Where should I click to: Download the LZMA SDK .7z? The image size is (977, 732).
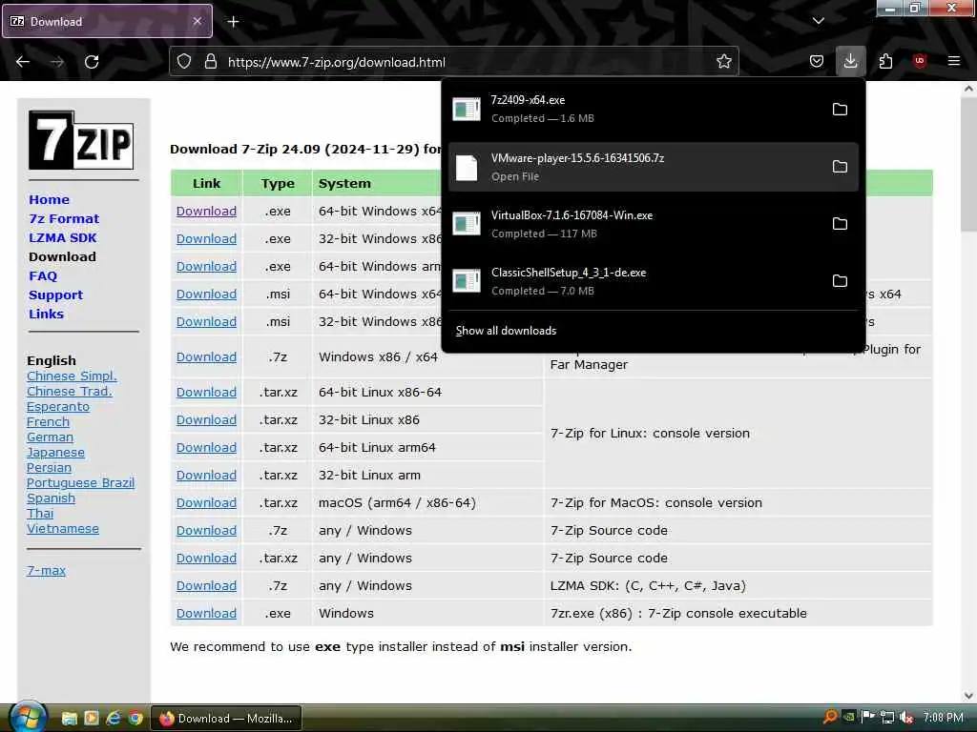click(x=206, y=586)
